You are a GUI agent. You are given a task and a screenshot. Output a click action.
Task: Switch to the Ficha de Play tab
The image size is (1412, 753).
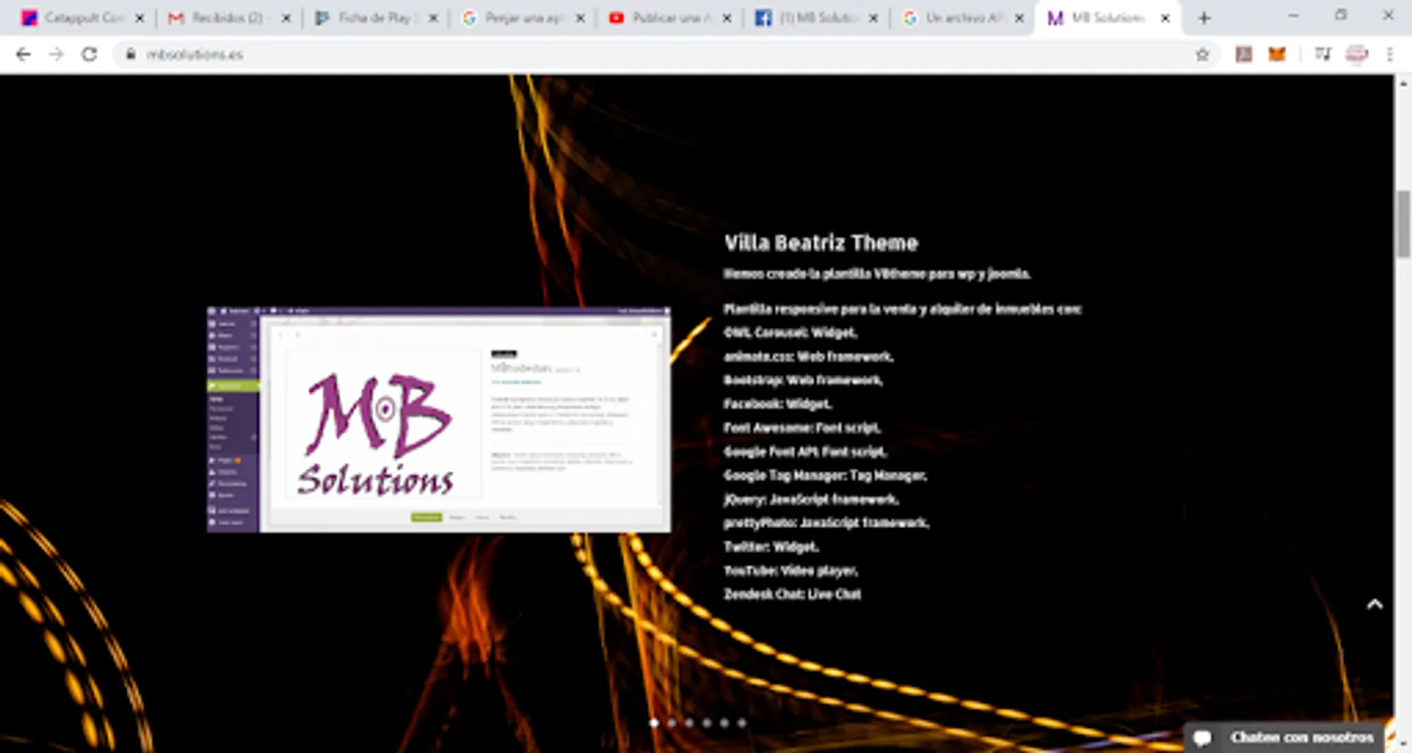pos(375,18)
